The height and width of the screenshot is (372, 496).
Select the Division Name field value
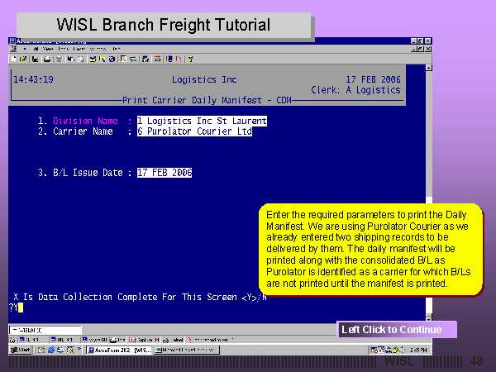pyautogui.click(x=202, y=121)
